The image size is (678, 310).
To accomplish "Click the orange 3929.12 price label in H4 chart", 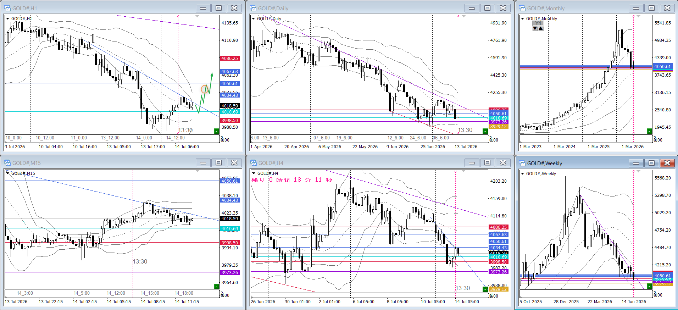I will point(499,289).
